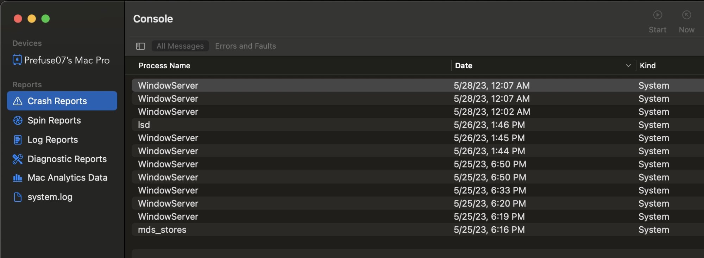
Task: Open Spin Reports in sidebar
Action: coord(62,120)
